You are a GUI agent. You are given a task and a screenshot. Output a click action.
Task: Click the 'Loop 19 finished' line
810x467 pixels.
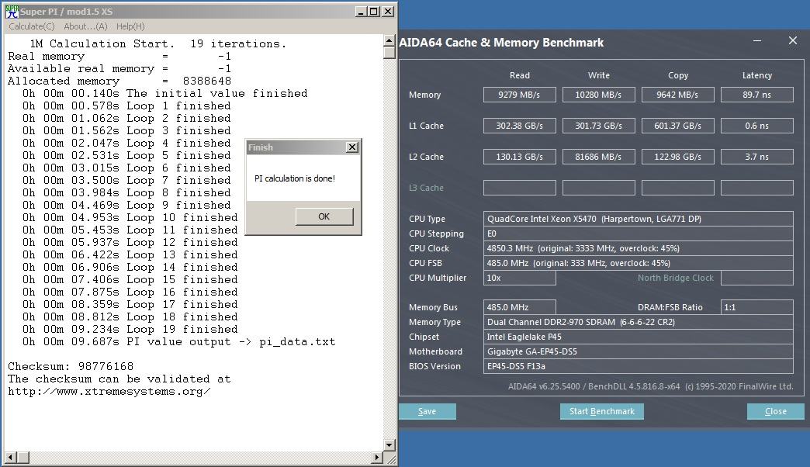(130, 329)
